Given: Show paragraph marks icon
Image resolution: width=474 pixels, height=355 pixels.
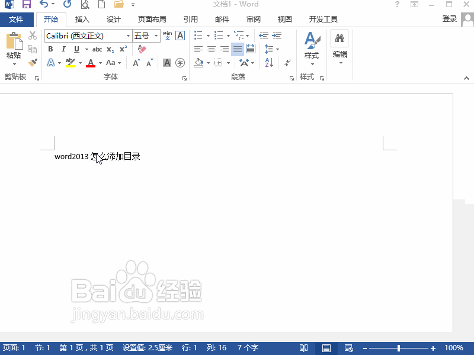Looking at the screenshot, I should coord(287,63).
